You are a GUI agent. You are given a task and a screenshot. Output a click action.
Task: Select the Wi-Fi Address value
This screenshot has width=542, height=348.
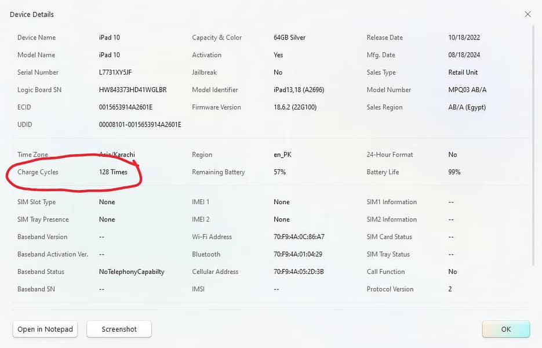click(299, 237)
